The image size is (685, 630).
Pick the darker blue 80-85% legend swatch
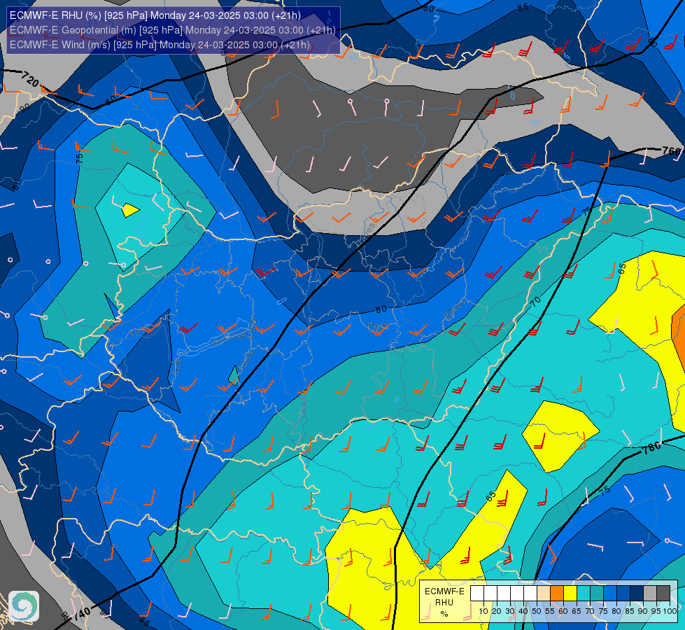(x=623, y=594)
